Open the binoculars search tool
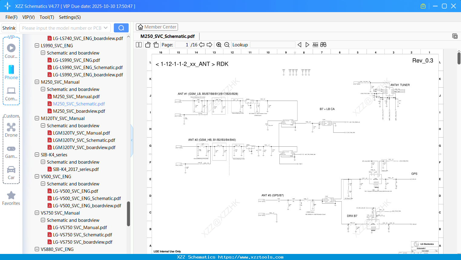 tap(323, 45)
